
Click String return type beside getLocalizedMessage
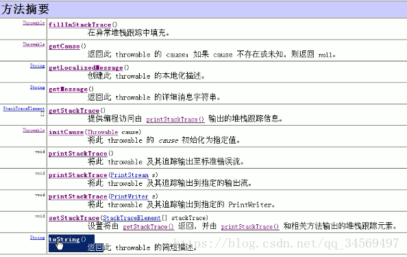[x=37, y=66]
